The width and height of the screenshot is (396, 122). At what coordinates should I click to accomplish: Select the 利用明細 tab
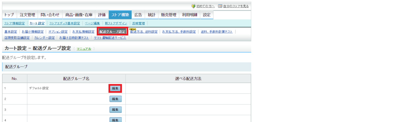189,15
